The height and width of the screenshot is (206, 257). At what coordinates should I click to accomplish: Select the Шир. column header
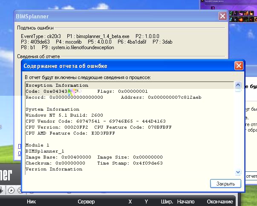(x=167, y=201)
